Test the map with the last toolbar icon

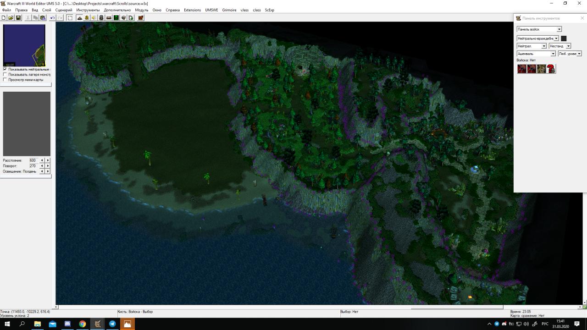pyautogui.click(x=140, y=18)
